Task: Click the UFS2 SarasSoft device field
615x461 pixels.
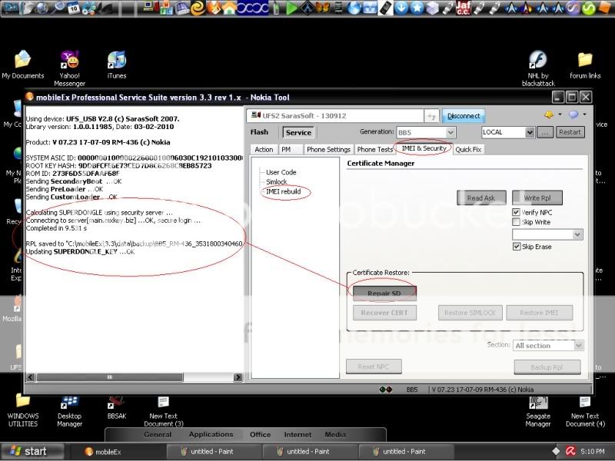Action: [336, 116]
